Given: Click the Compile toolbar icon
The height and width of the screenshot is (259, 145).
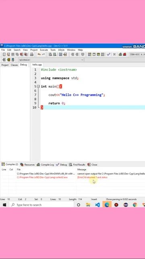Looking at the screenshot, I should pyautogui.click(x=89, y=54).
